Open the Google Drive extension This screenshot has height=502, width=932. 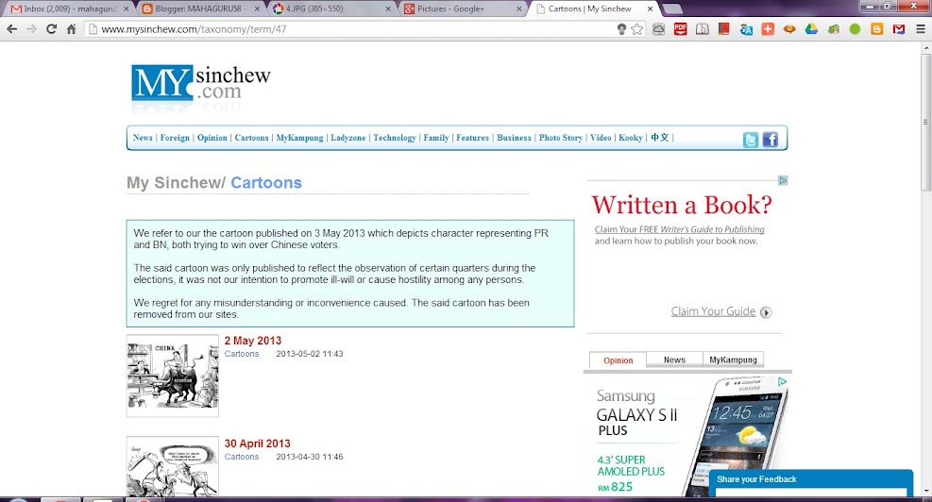tap(811, 29)
